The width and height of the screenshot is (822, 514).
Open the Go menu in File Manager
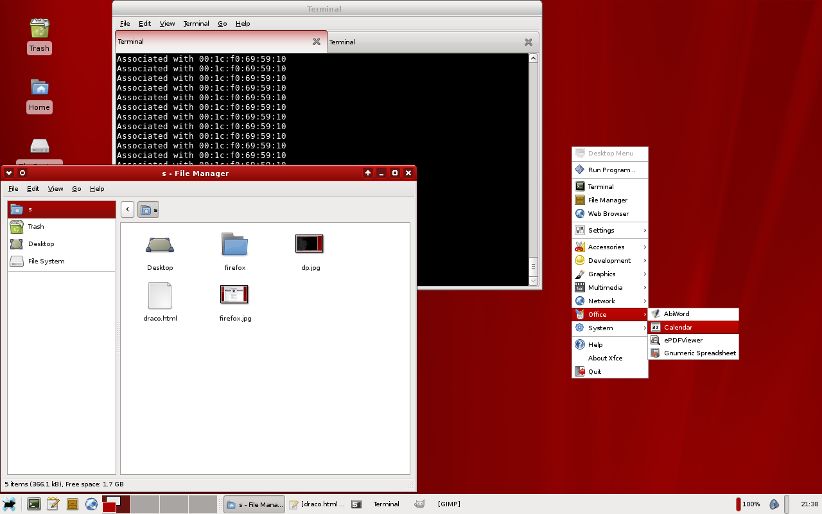pyautogui.click(x=76, y=188)
